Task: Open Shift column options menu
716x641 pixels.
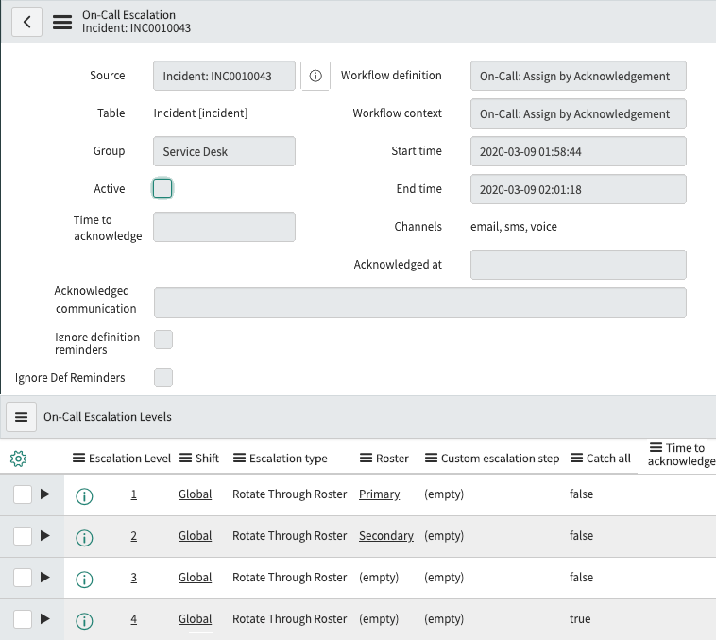Action: (x=185, y=458)
